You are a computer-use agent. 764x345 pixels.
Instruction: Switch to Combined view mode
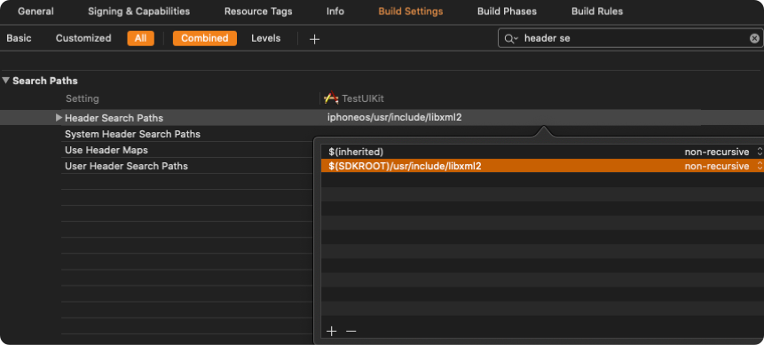[205, 38]
